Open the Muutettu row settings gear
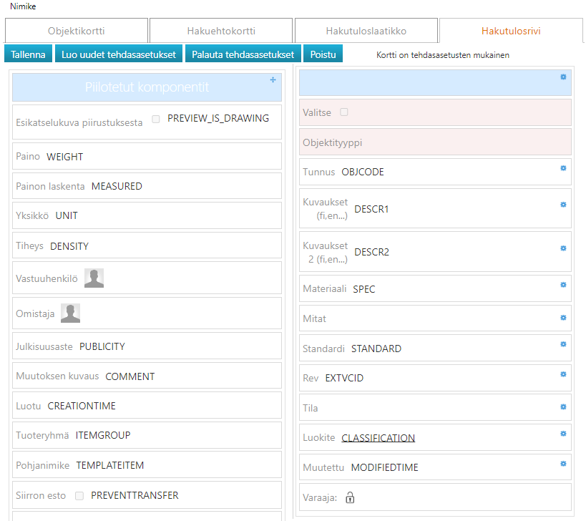This screenshot has height=521, width=586. point(563,464)
